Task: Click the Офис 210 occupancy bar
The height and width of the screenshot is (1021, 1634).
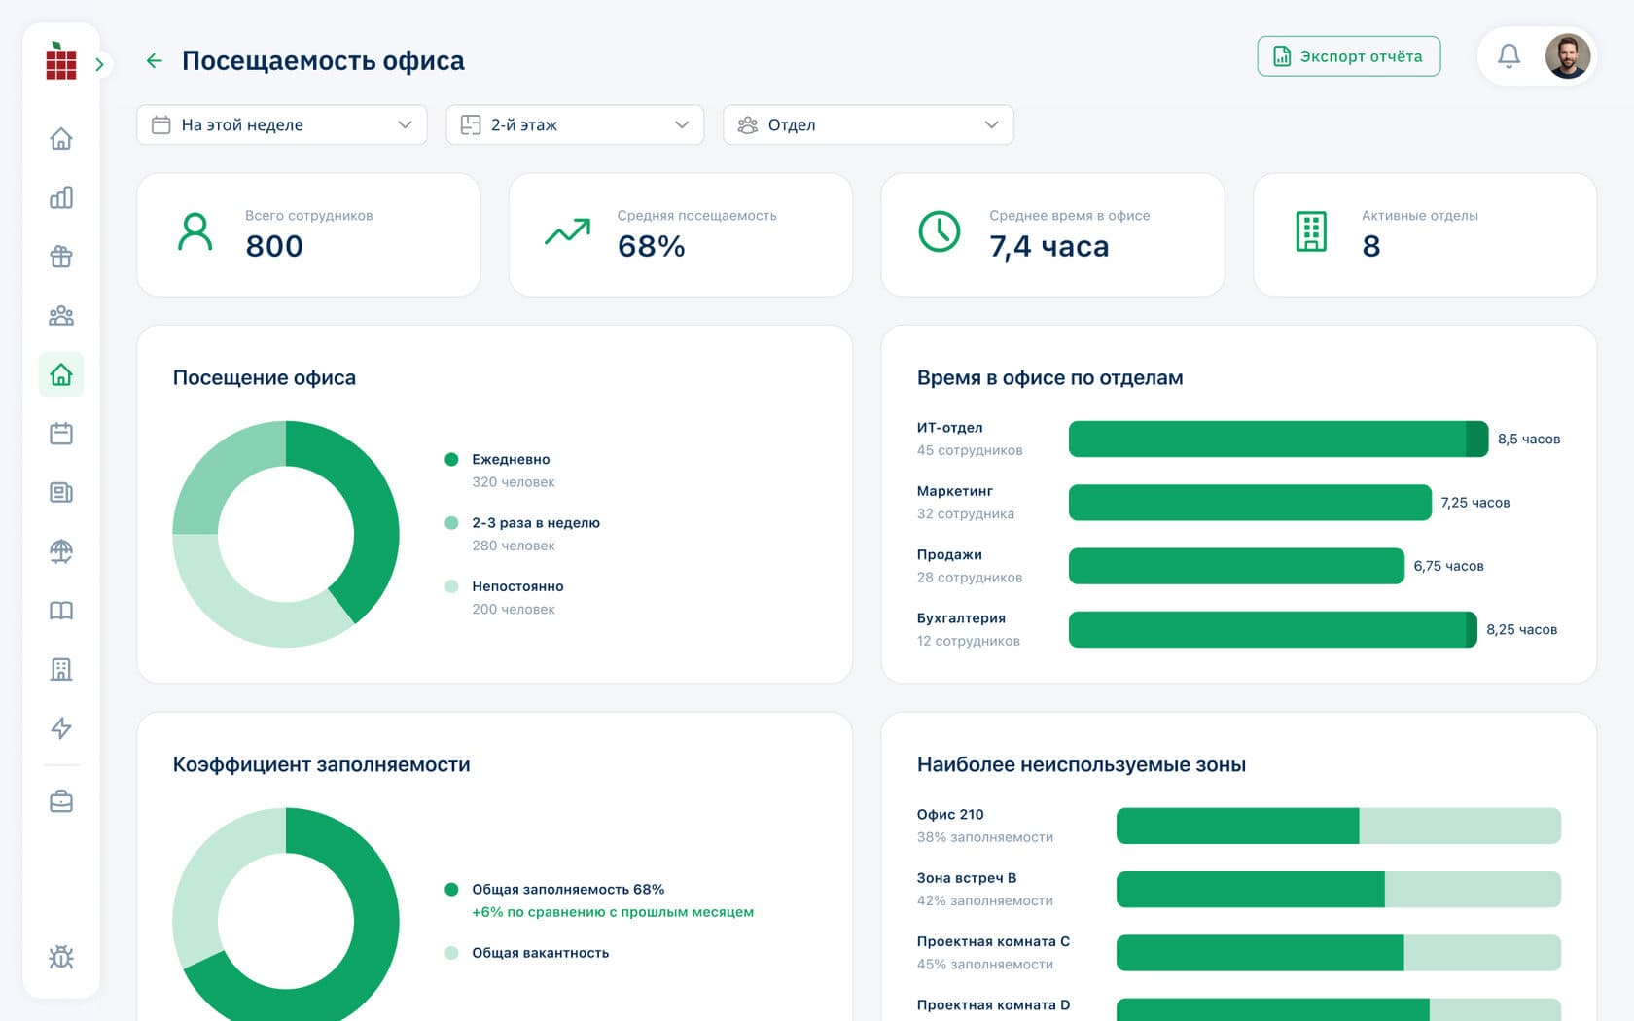Action: pyautogui.click(x=1338, y=826)
